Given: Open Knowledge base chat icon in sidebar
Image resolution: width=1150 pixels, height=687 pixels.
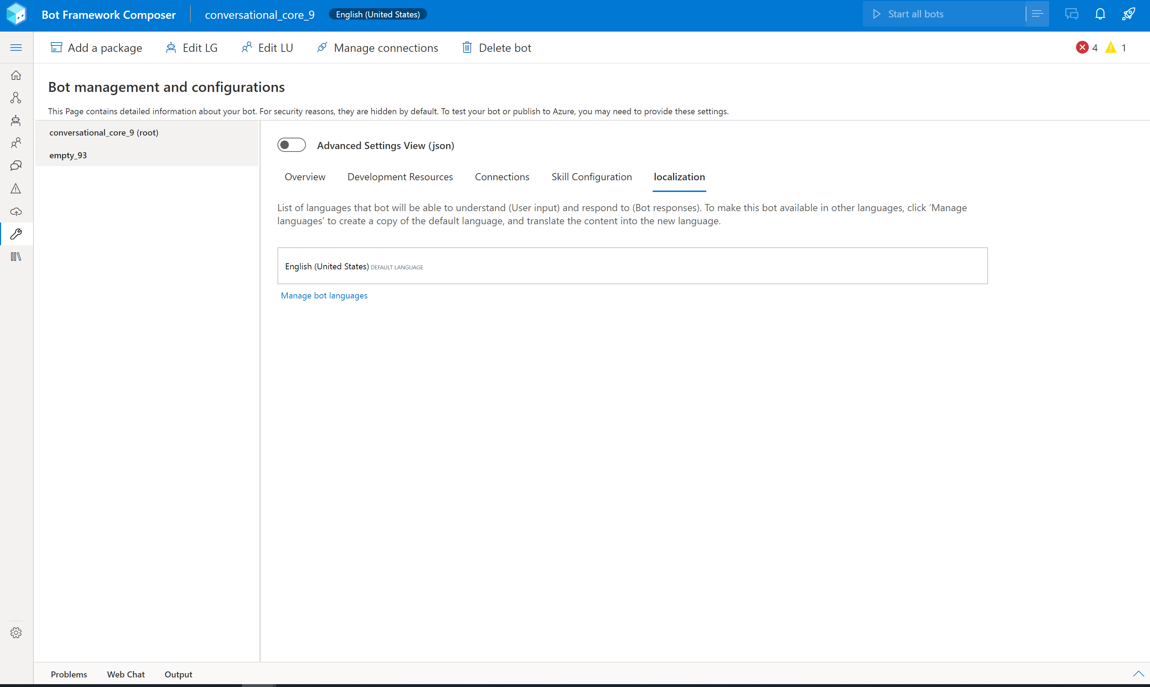Looking at the screenshot, I should point(16,166).
